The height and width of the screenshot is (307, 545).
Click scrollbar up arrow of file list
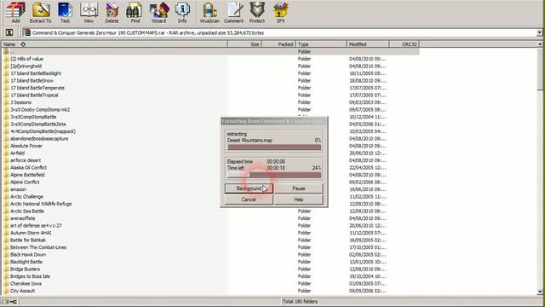click(x=540, y=44)
